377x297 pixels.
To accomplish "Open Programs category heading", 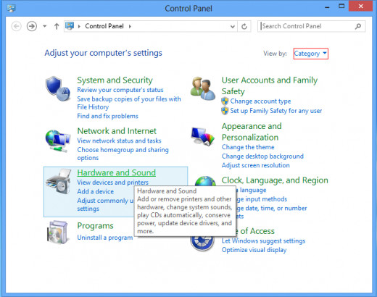I will coord(95,226).
